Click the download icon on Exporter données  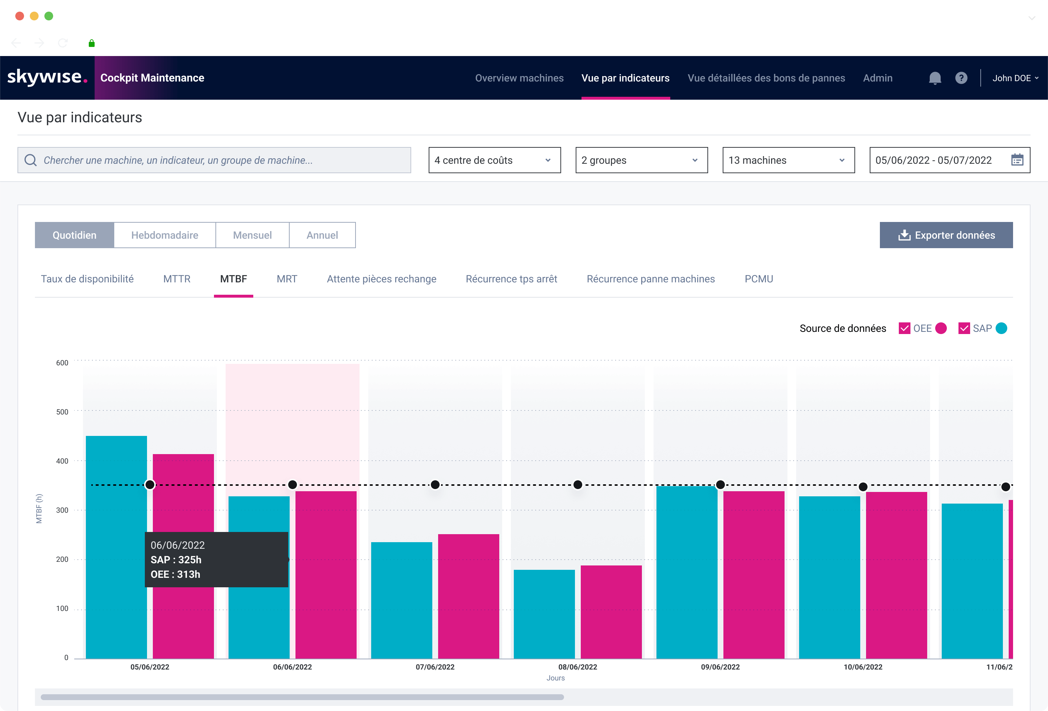click(904, 235)
